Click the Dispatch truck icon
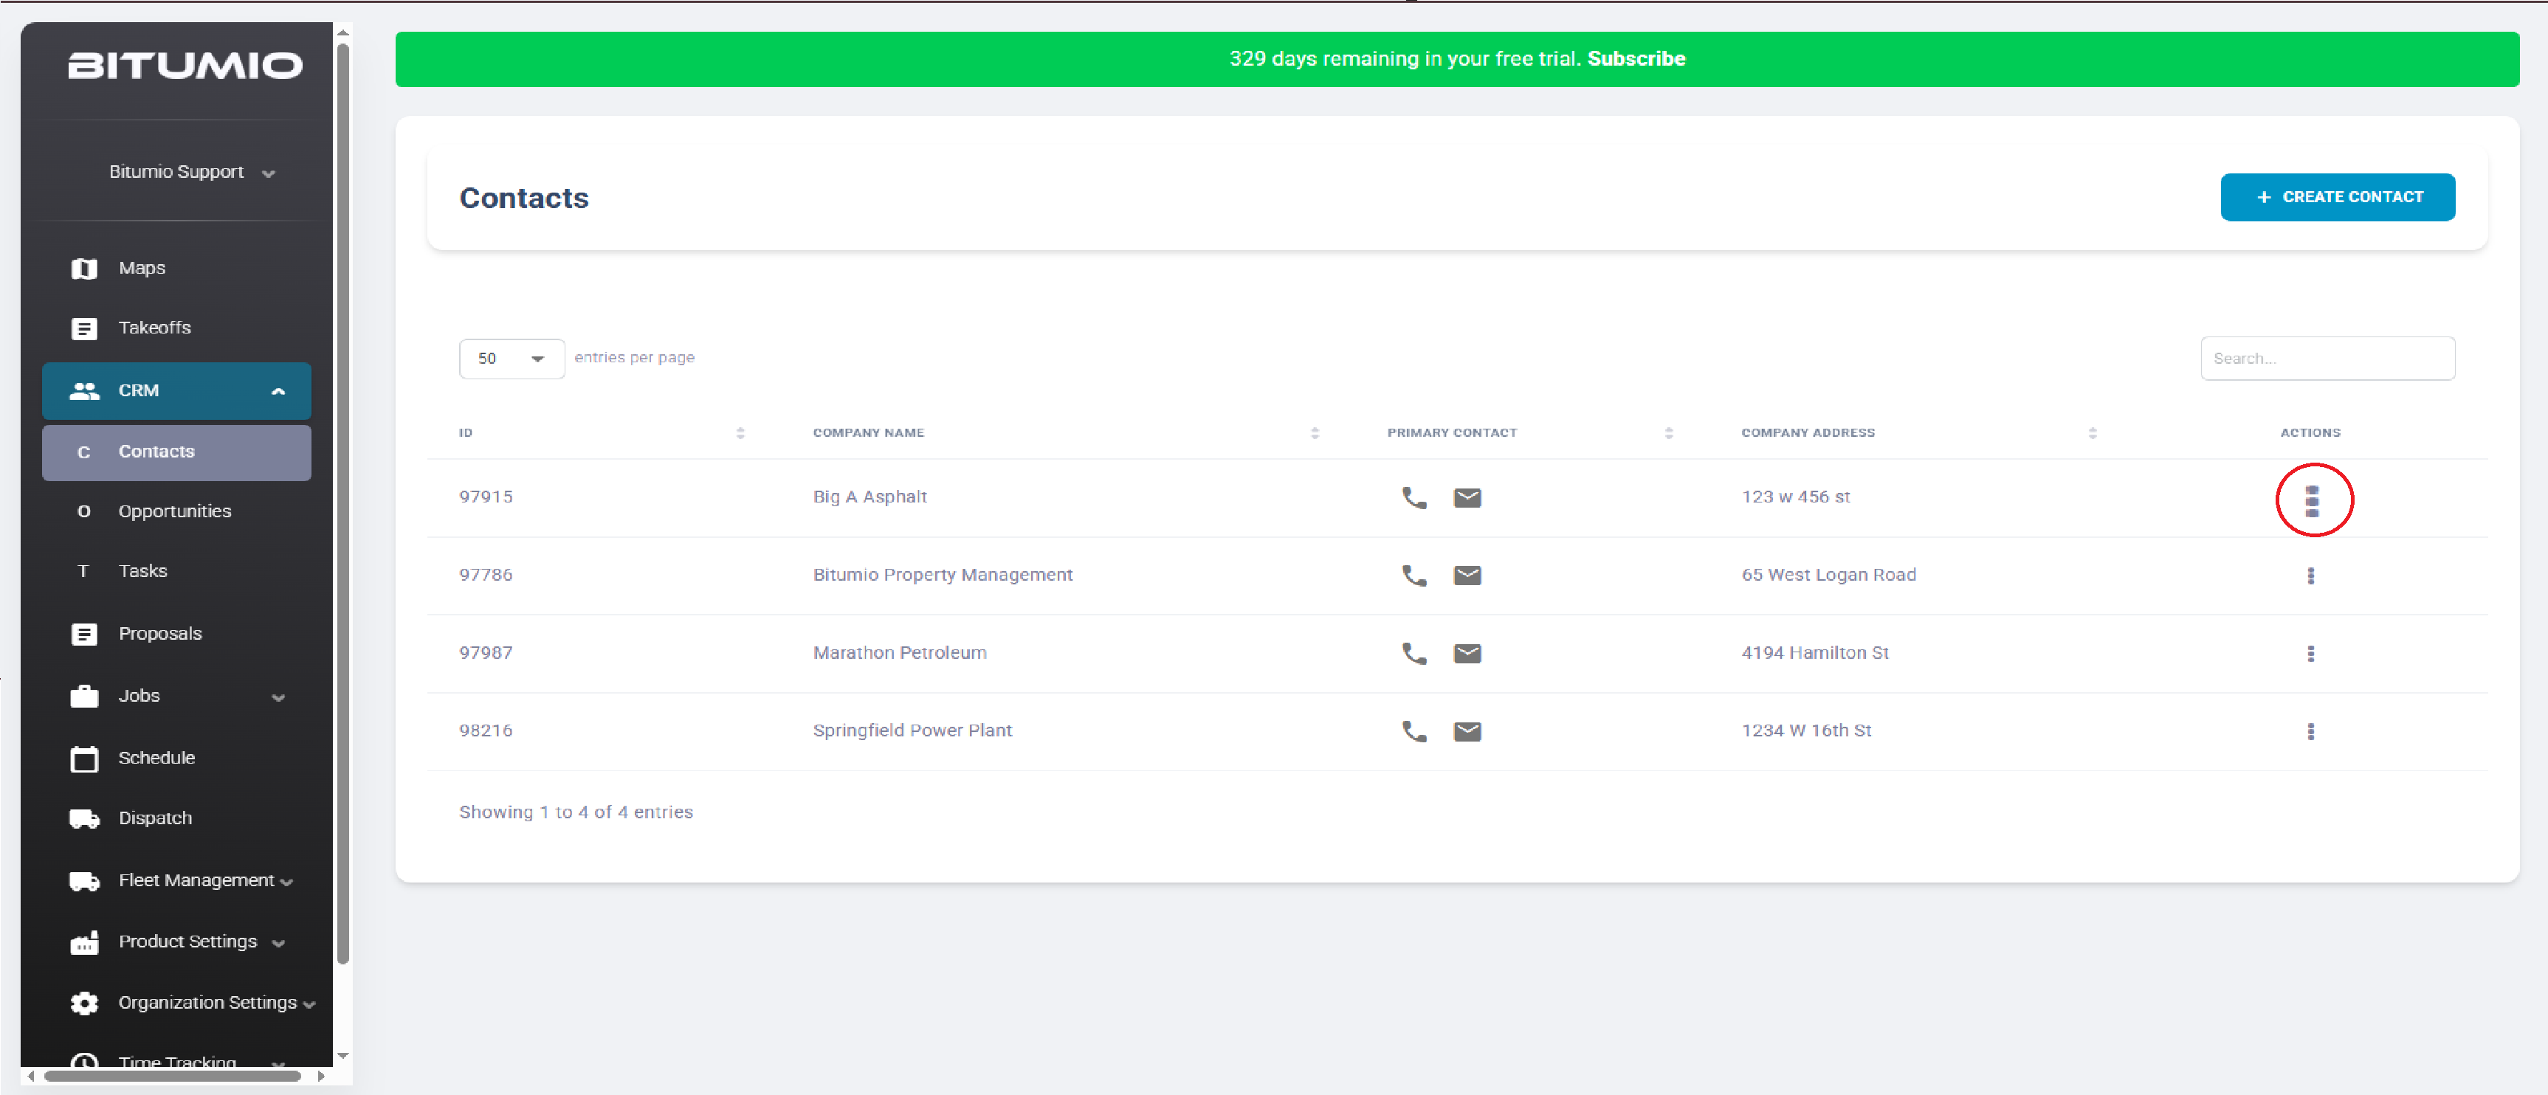This screenshot has width=2548, height=1095. [84, 819]
